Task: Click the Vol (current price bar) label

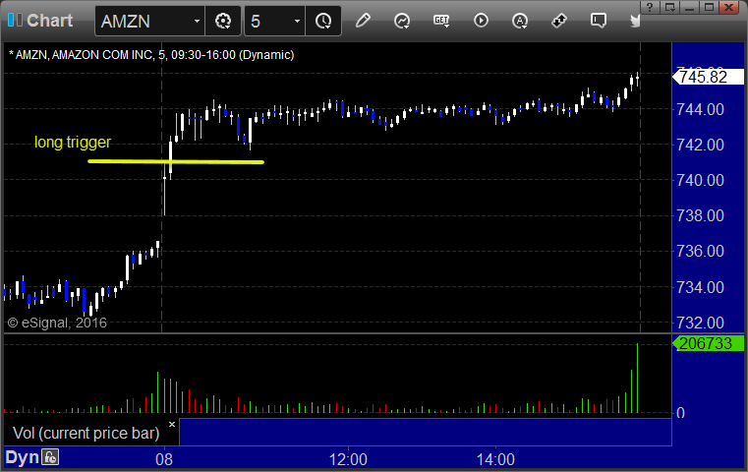Action: 86,433
